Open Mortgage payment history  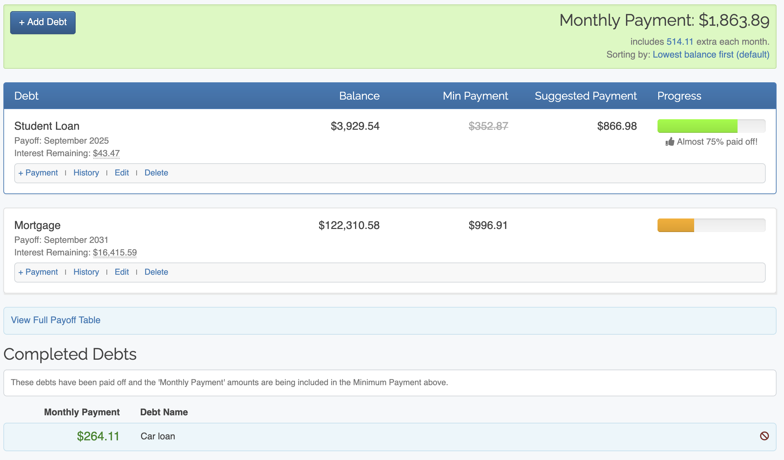86,272
